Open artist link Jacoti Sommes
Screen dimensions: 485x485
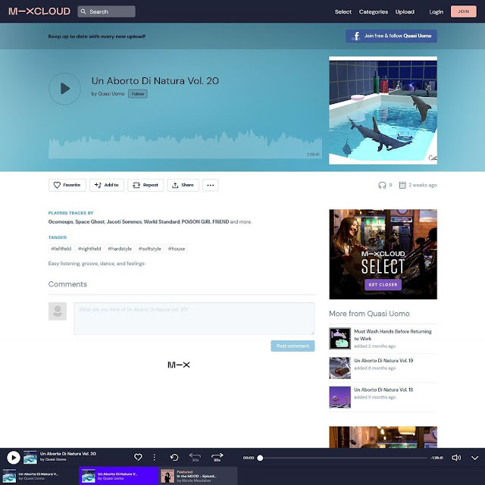point(124,222)
